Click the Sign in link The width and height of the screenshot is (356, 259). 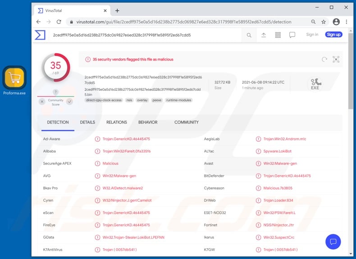pos(312,35)
